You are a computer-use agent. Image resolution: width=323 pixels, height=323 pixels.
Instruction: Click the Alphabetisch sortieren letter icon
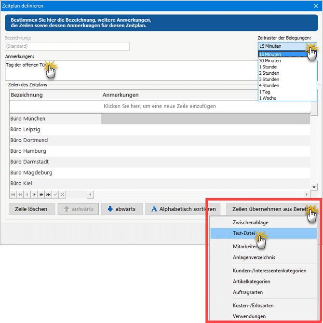pyautogui.click(x=154, y=209)
